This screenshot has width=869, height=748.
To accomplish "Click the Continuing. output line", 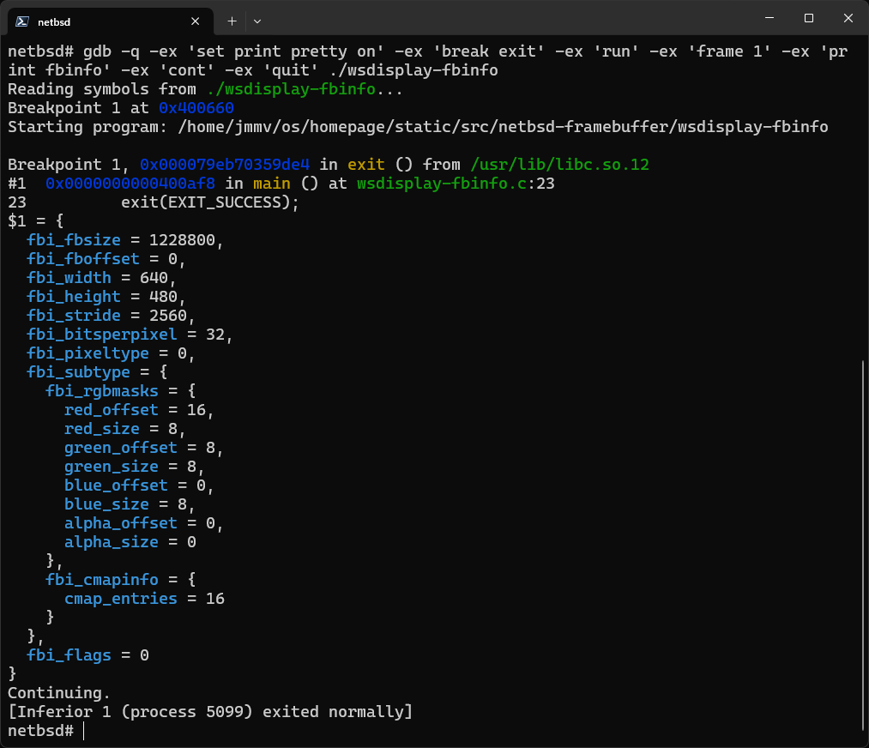I will click(x=59, y=692).
